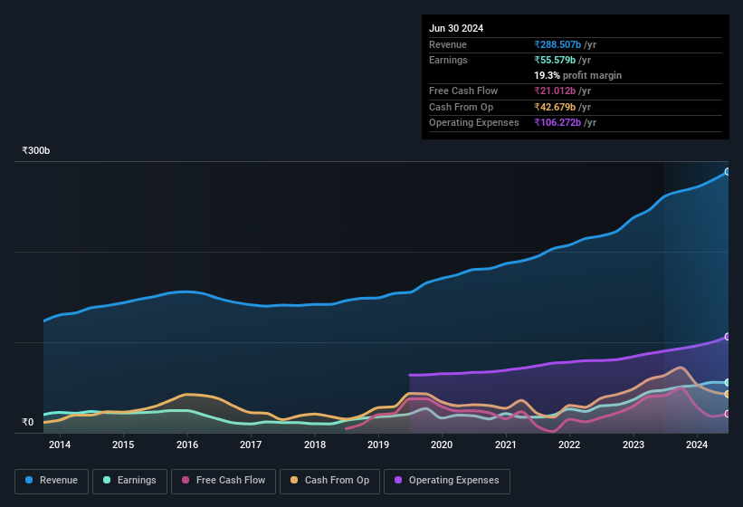Click the Cash From Op label in tooltip
743x507 pixels.
[x=461, y=107]
